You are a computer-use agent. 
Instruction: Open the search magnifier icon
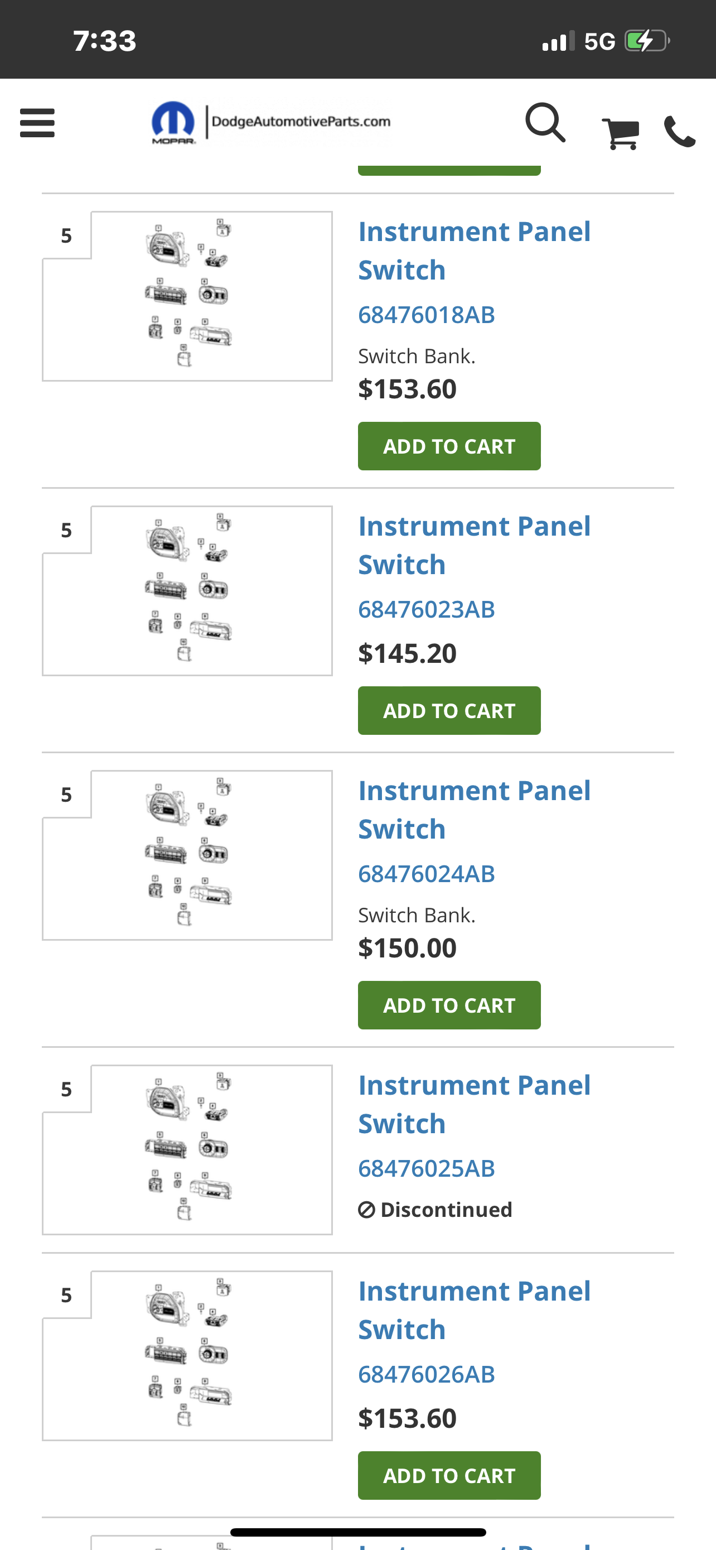(545, 123)
